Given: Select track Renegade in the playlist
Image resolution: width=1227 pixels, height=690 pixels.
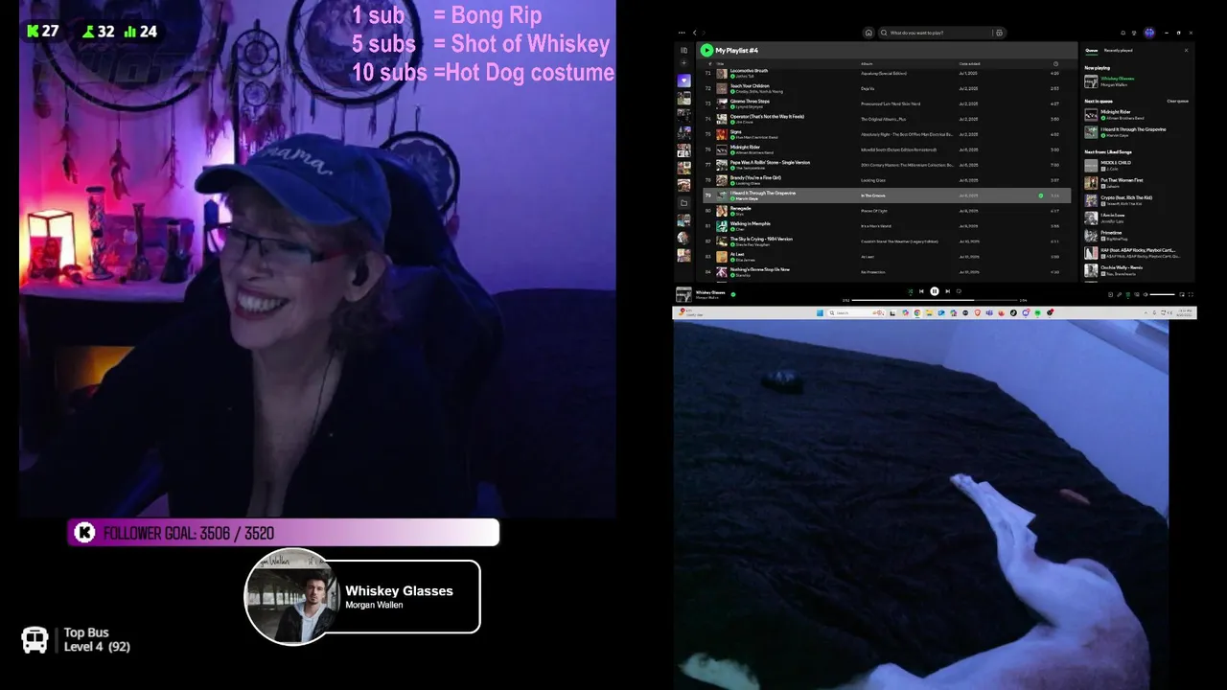Looking at the screenshot, I should (x=741, y=208).
